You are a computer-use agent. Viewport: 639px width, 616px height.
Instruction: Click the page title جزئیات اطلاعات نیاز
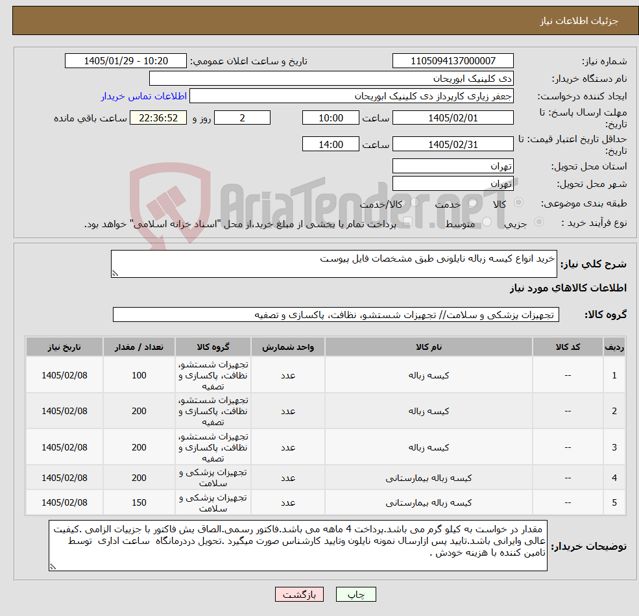click(x=579, y=21)
